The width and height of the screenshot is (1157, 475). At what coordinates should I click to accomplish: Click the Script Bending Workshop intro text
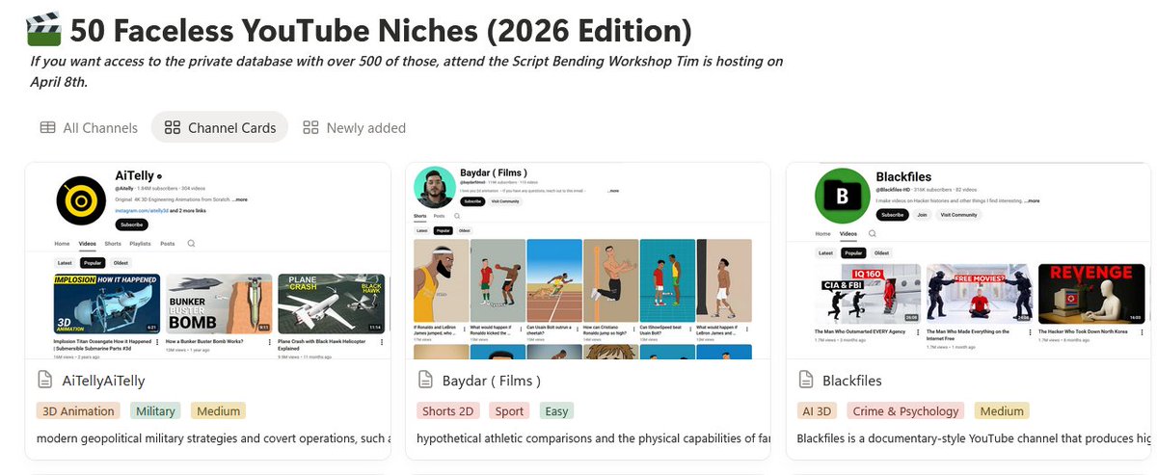coord(406,71)
